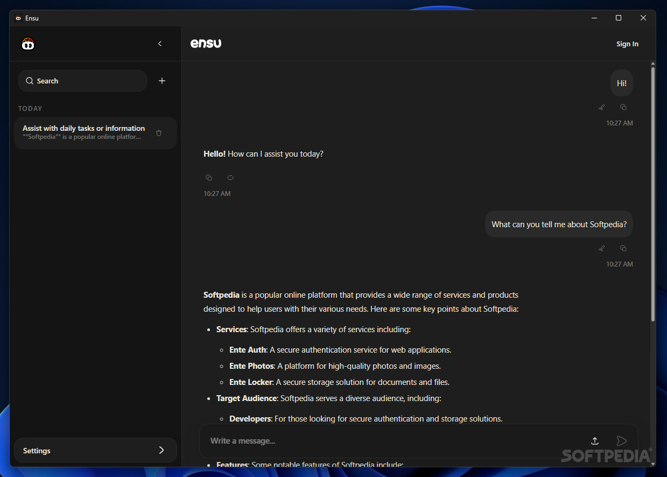Click the upload attachment icon in message box
This screenshot has height=477, width=667.
coord(595,441)
